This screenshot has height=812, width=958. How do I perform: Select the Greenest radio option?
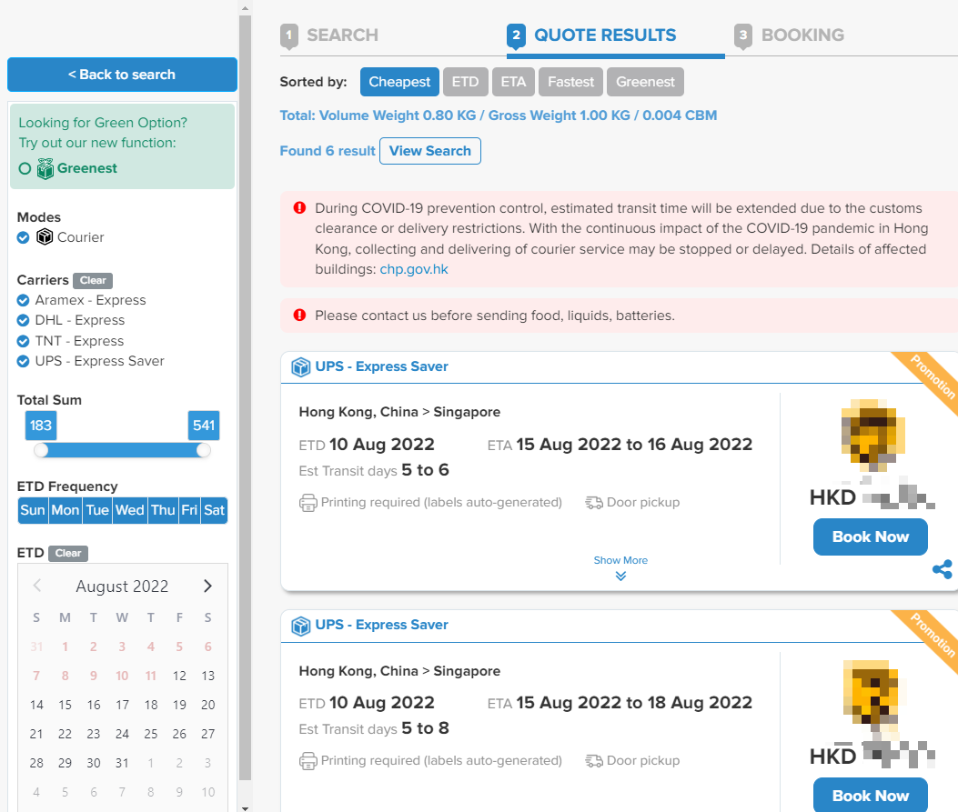pos(25,168)
